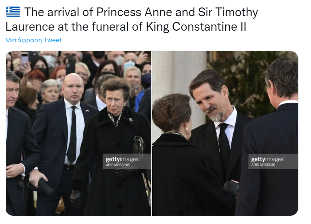Open the left crowd arrival photo
Viewport: 311px width, 224px height.
tap(78, 133)
